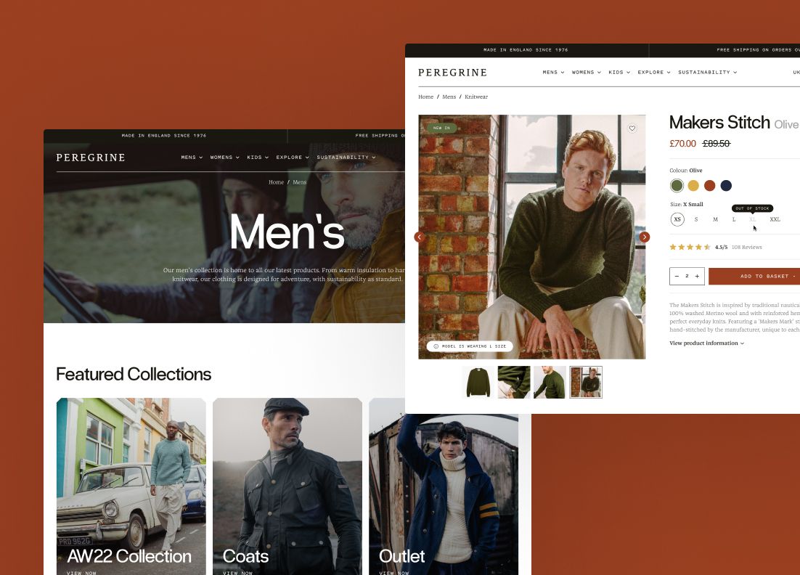
Task: Select the rust red colour swatch
Action: 710,185
